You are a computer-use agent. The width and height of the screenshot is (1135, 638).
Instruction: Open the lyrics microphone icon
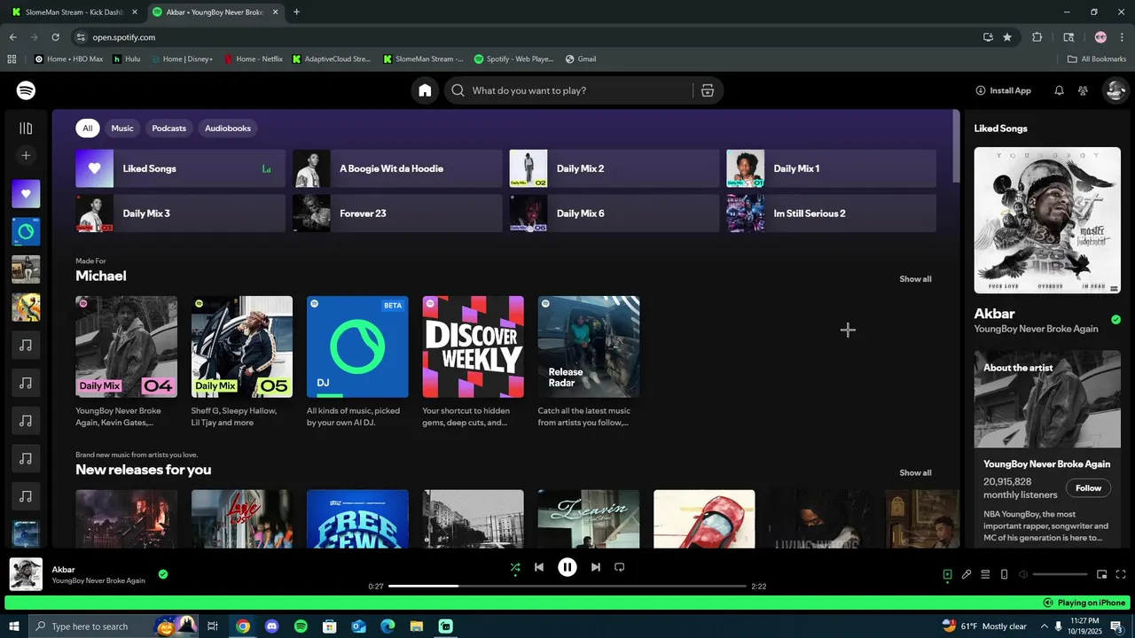click(x=967, y=574)
